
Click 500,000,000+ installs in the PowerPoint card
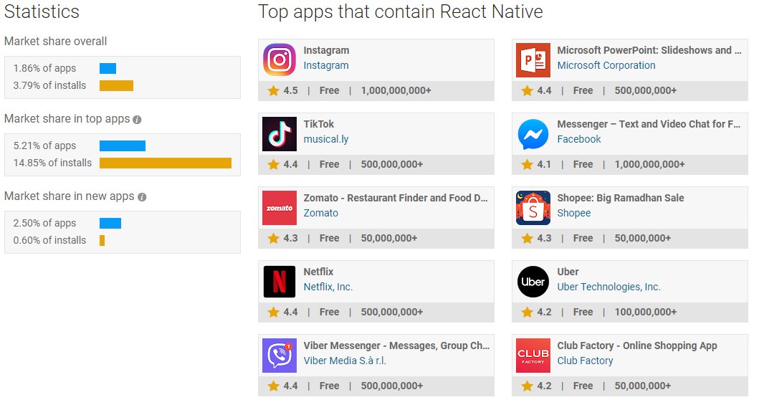pos(646,90)
